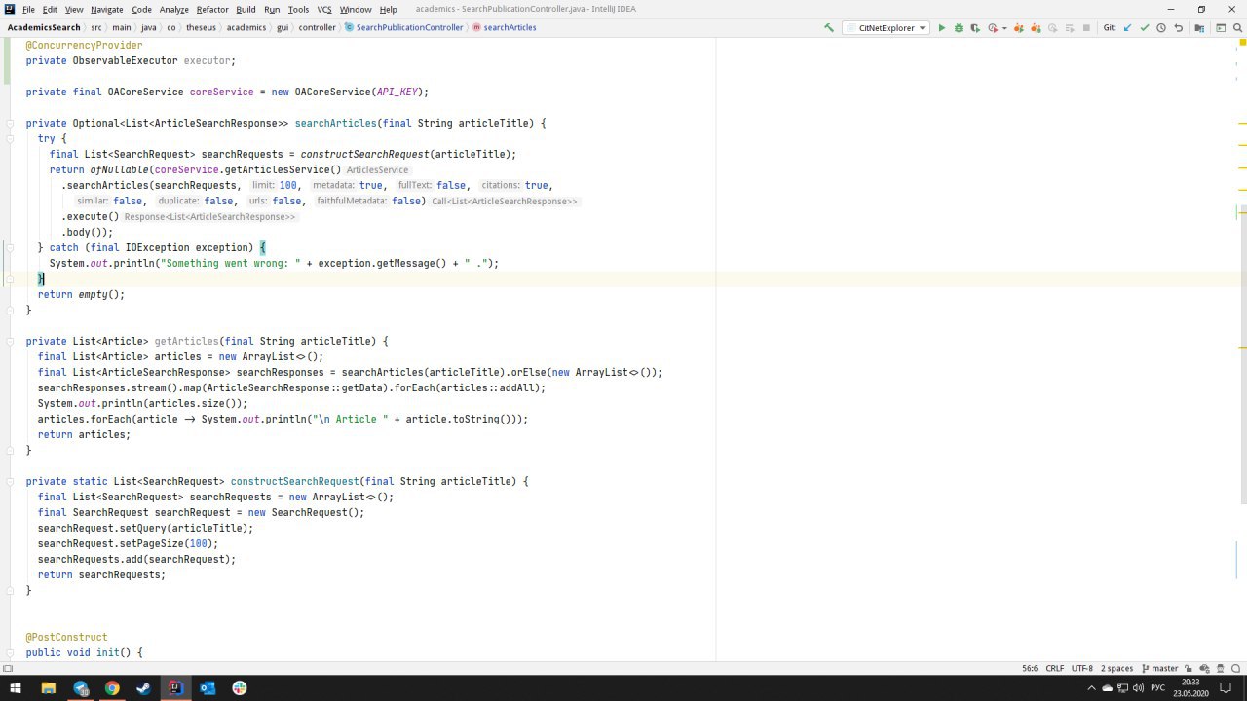Screen dimensions: 1247x701
Task: Open the Navigate menu
Action: [107, 9]
